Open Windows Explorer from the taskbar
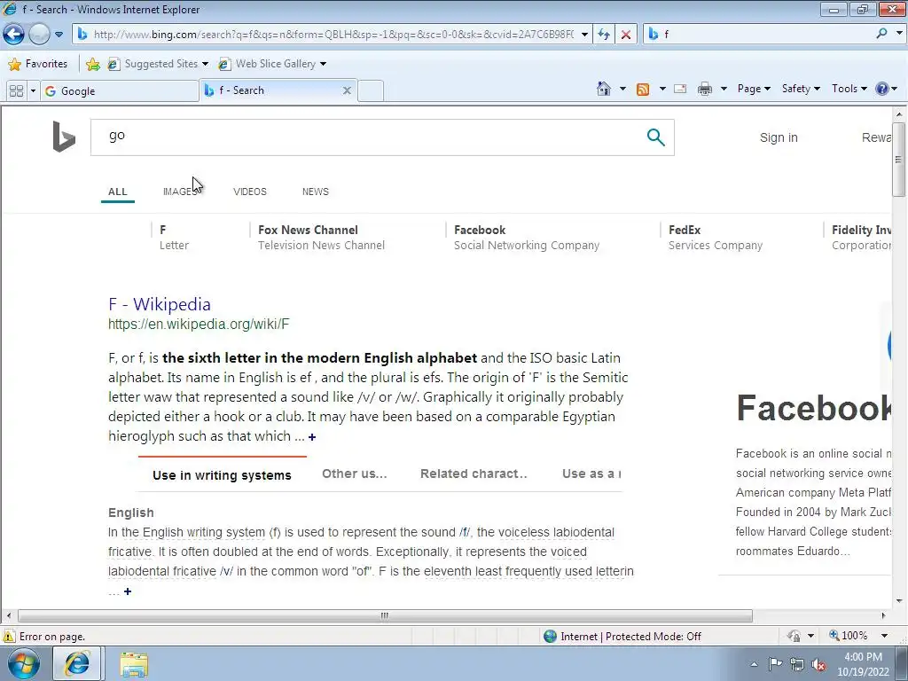Image resolution: width=908 pixels, height=681 pixels. [134, 663]
